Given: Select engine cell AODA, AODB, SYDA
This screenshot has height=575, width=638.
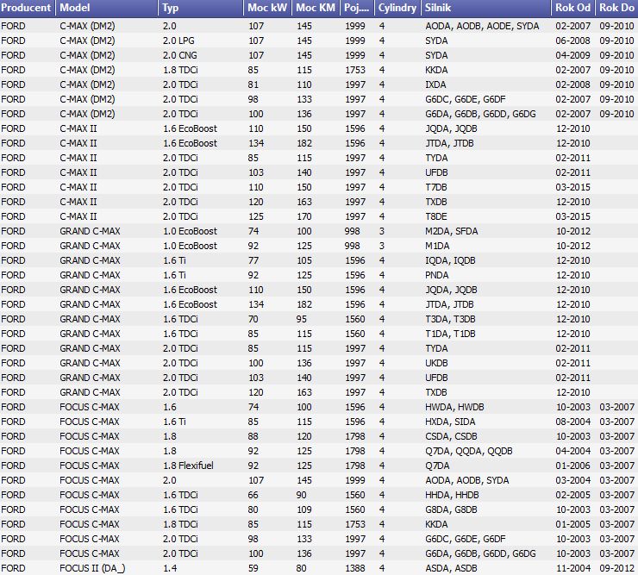Looking at the screenshot, I should pyautogui.click(x=467, y=480).
